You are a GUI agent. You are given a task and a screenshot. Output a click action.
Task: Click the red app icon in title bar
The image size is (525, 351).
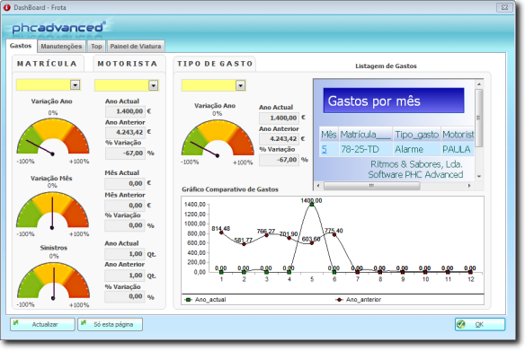tap(6, 7)
